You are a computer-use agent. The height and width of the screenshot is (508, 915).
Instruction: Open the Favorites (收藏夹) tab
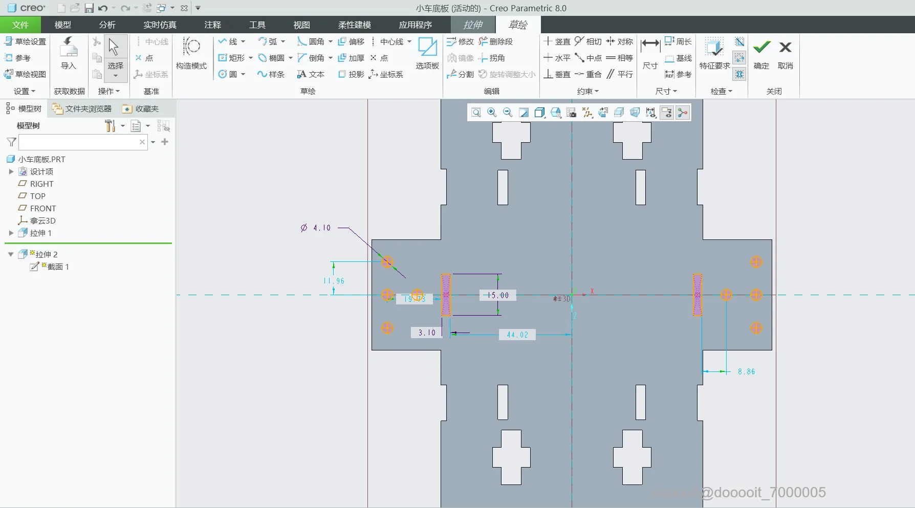(141, 108)
